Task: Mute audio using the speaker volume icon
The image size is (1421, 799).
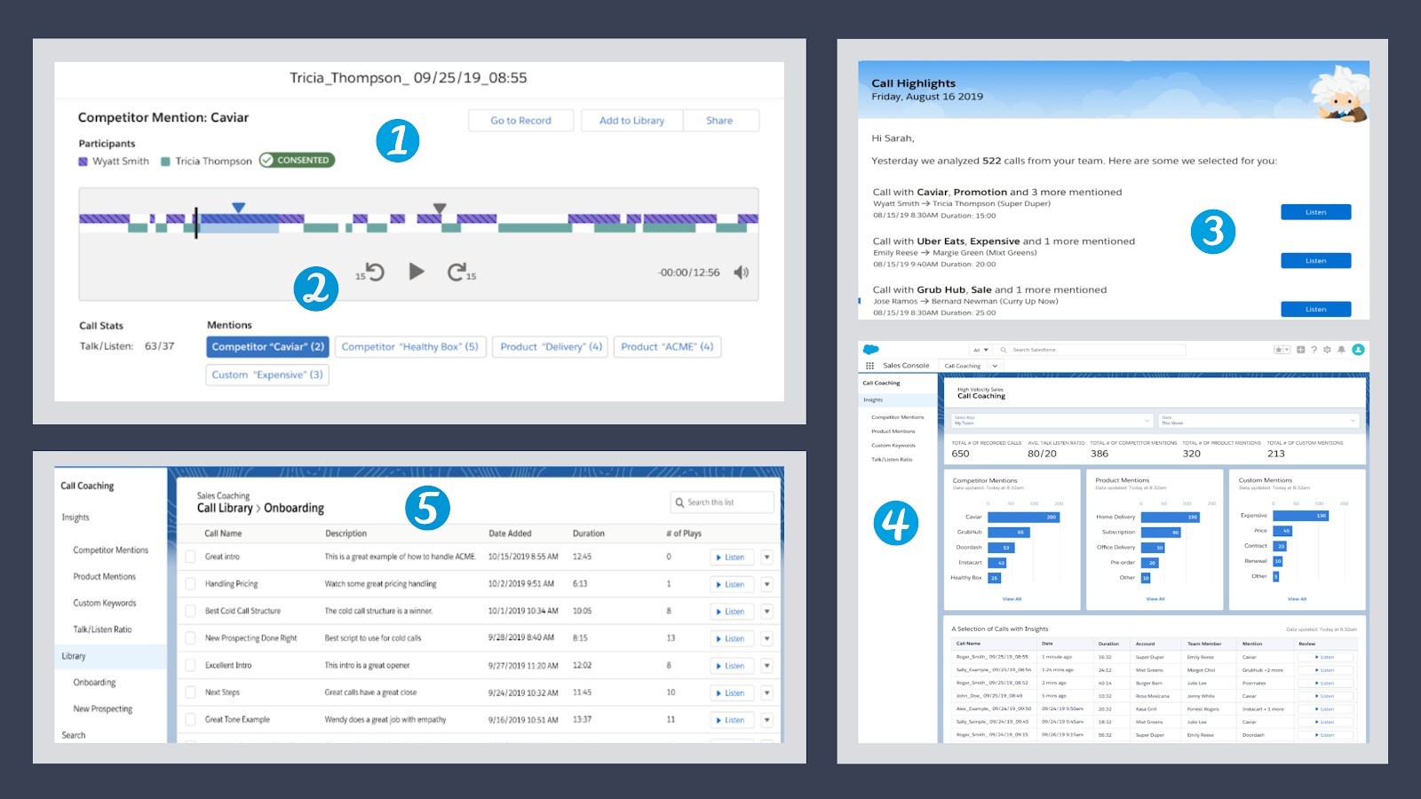Action: click(741, 273)
